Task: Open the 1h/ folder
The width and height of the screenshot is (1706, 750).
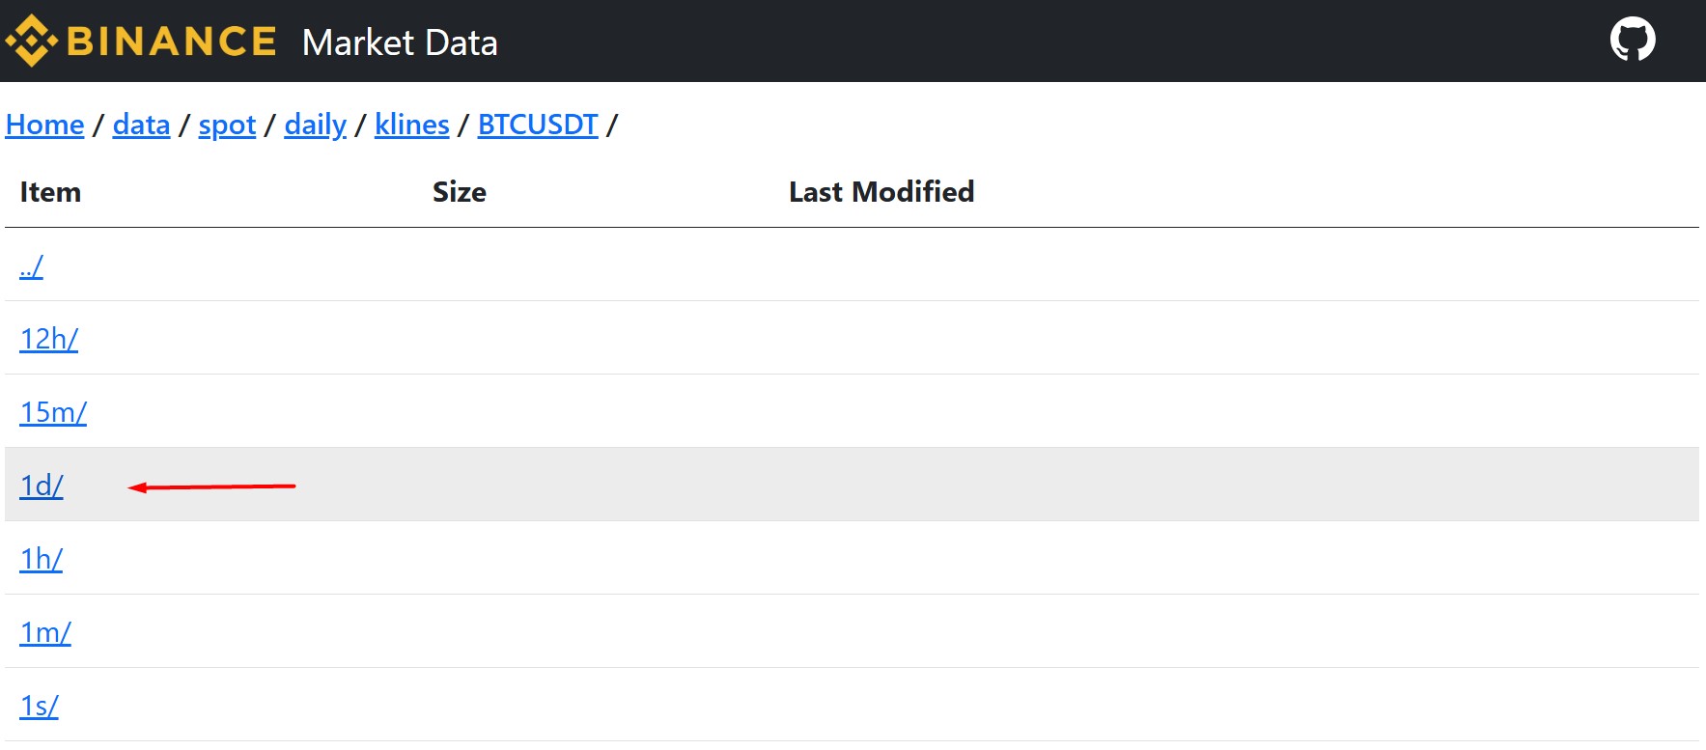Action: pyautogui.click(x=42, y=559)
